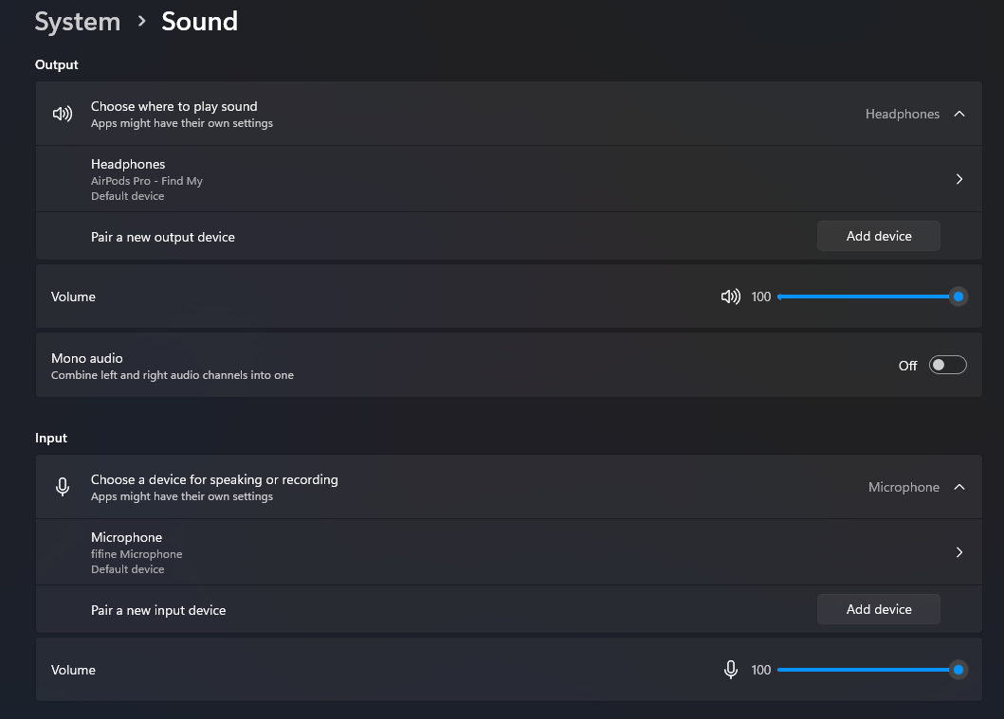This screenshot has height=719, width=1004.
Task: Mute input via the volume microphone icon
Action: 730,670
